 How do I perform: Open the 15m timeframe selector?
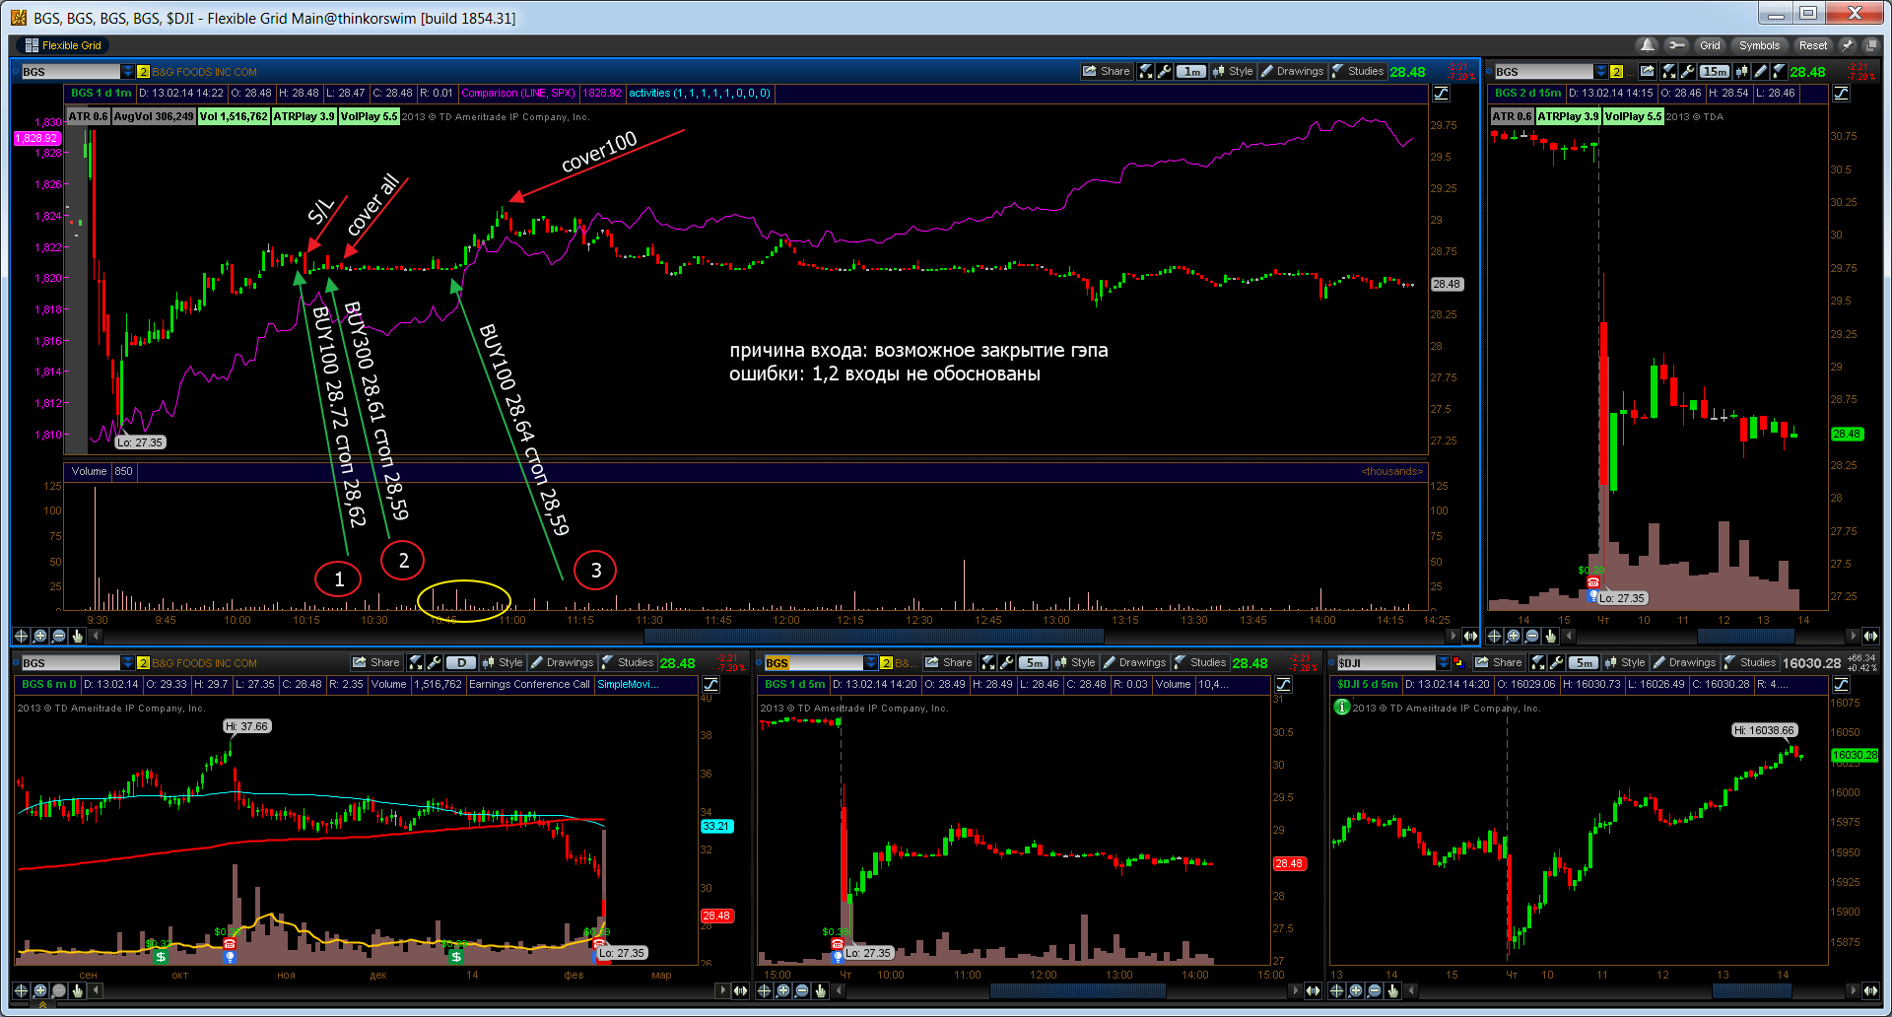point(1715,71)
